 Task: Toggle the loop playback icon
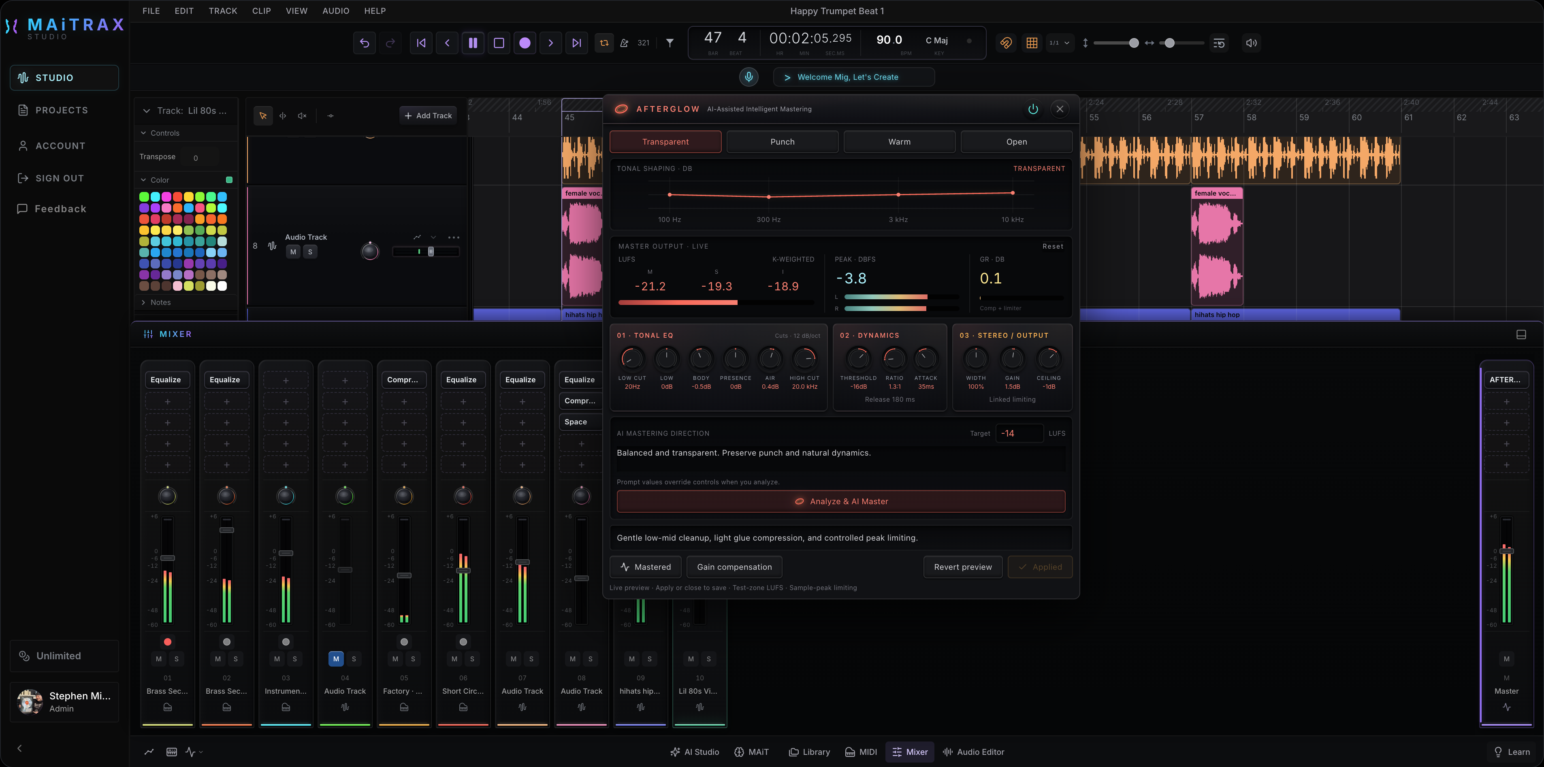coord(604,43)
